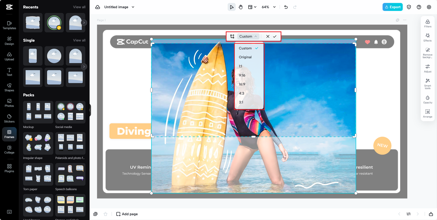This screenshot has height=220, width=437.
Task: Choose the 1:1 ratio option
Action: pyautogui.click(x=249, y=66)
